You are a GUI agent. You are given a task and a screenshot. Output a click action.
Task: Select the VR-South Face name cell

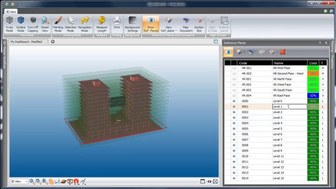[289, 90]
